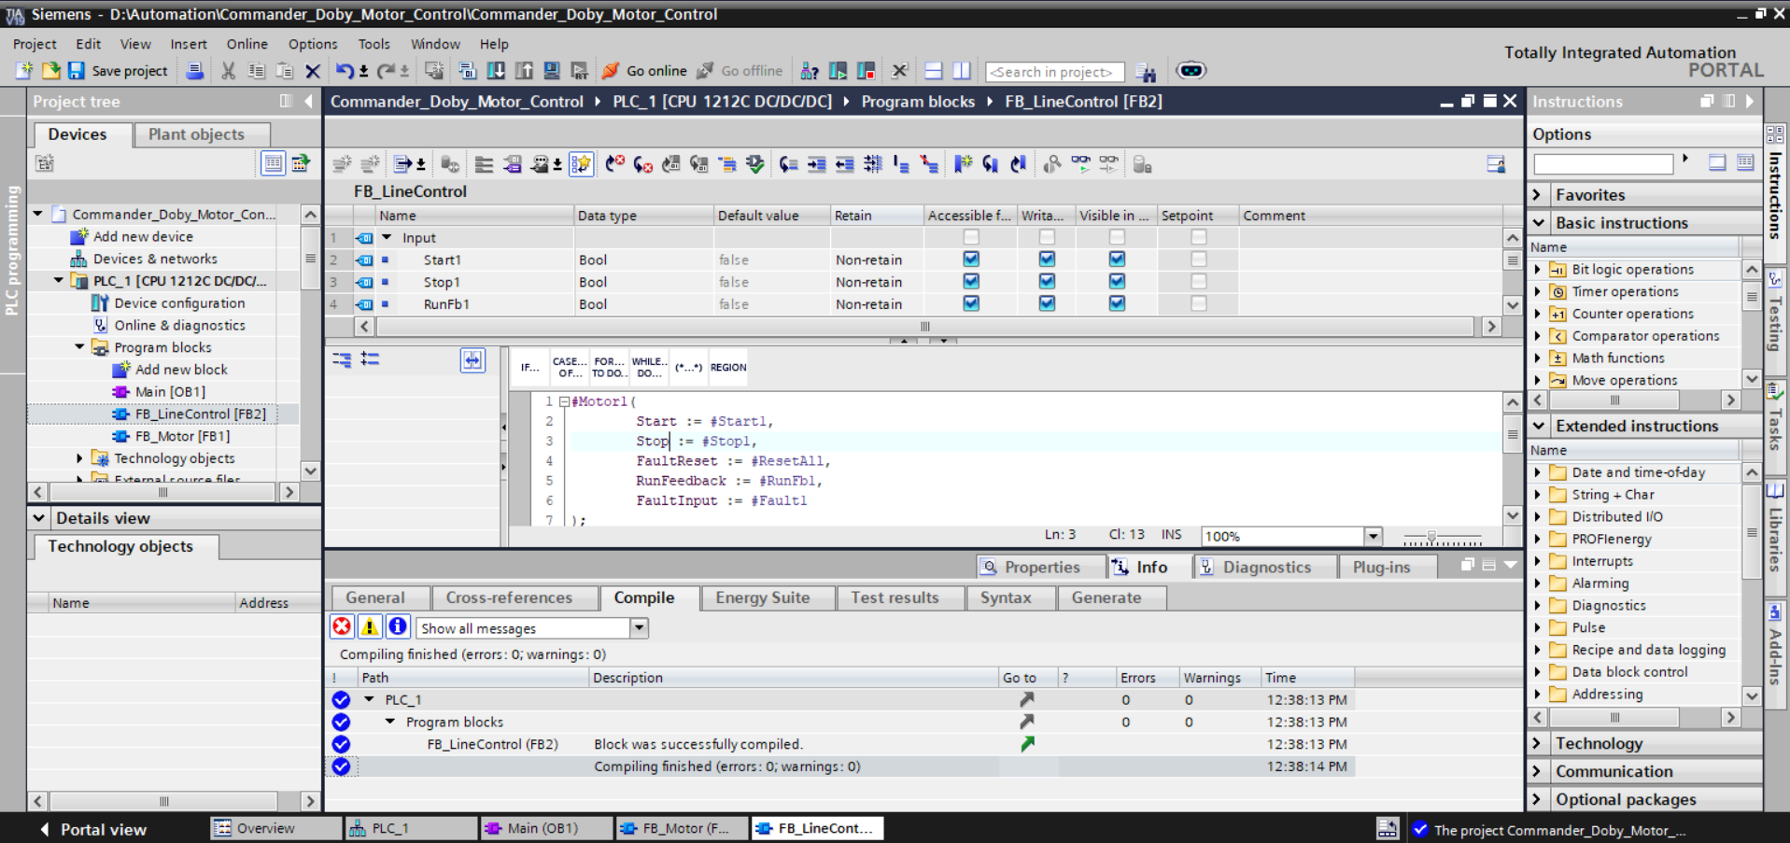Insert CASE OF statement snippet

click(x=569, y=368)
